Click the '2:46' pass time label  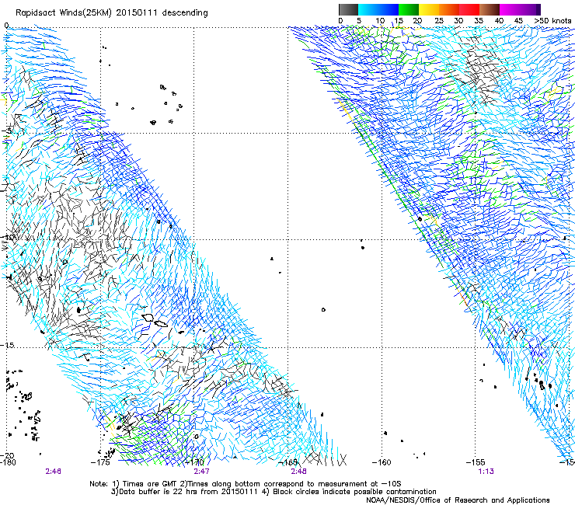54,472
